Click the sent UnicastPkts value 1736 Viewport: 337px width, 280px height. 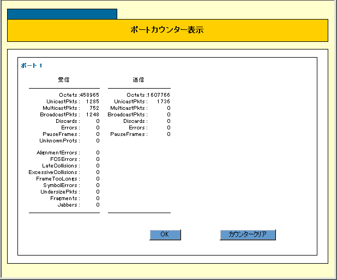(163, 102)
